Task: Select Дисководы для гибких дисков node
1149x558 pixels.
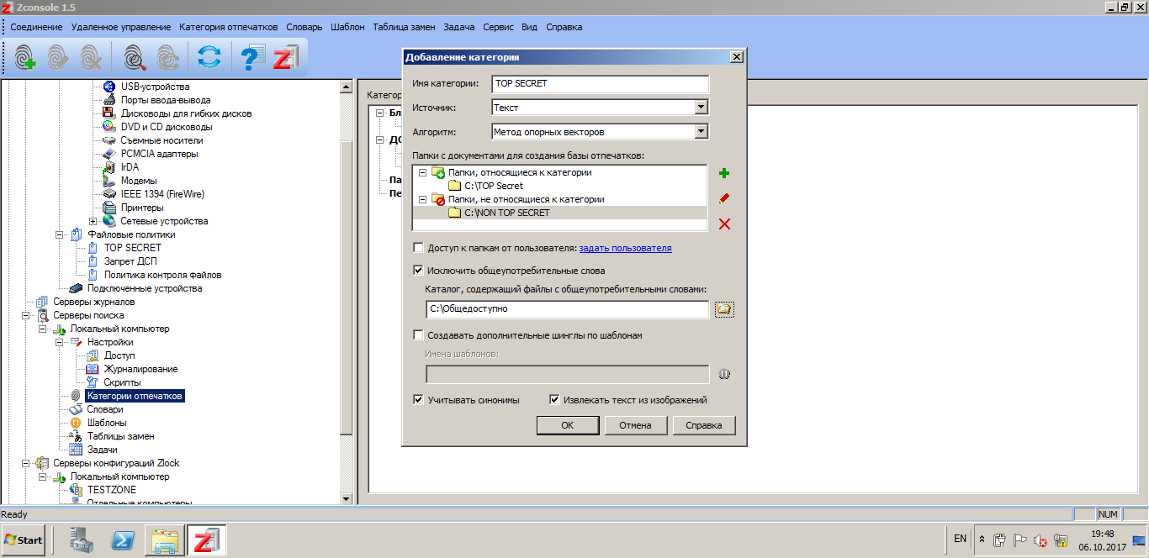Action: tap(186, 113)
